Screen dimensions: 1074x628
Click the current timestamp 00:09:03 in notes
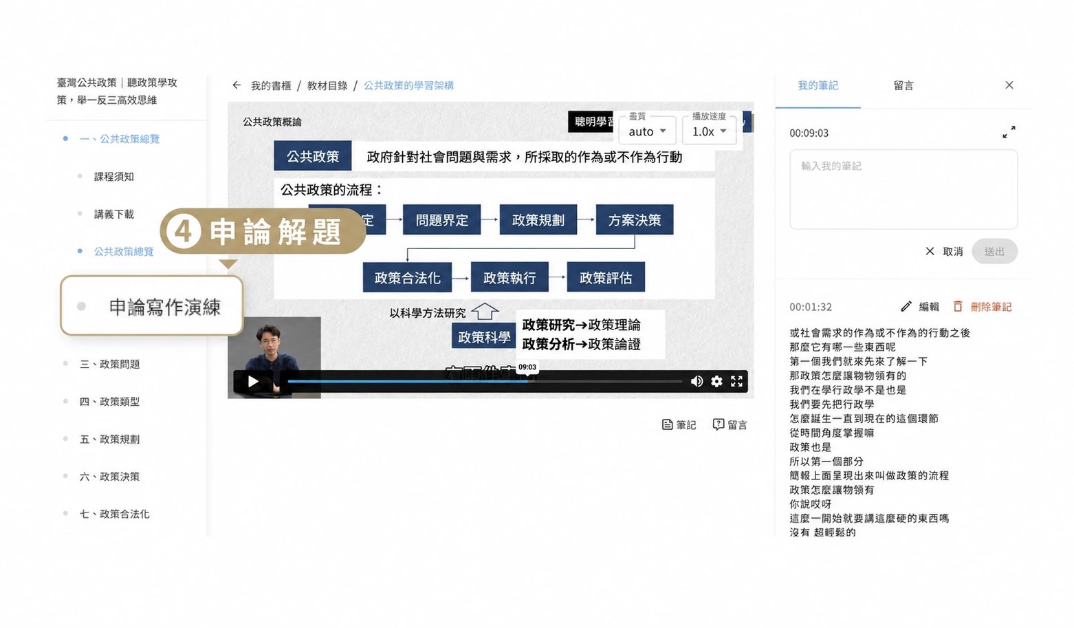pos(809,133)
